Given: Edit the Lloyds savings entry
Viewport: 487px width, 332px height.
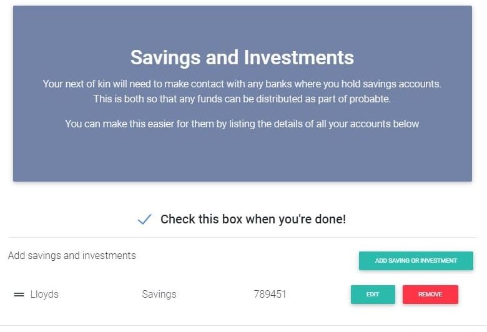Looking at the screenshot, I should [x=373, y=295].
